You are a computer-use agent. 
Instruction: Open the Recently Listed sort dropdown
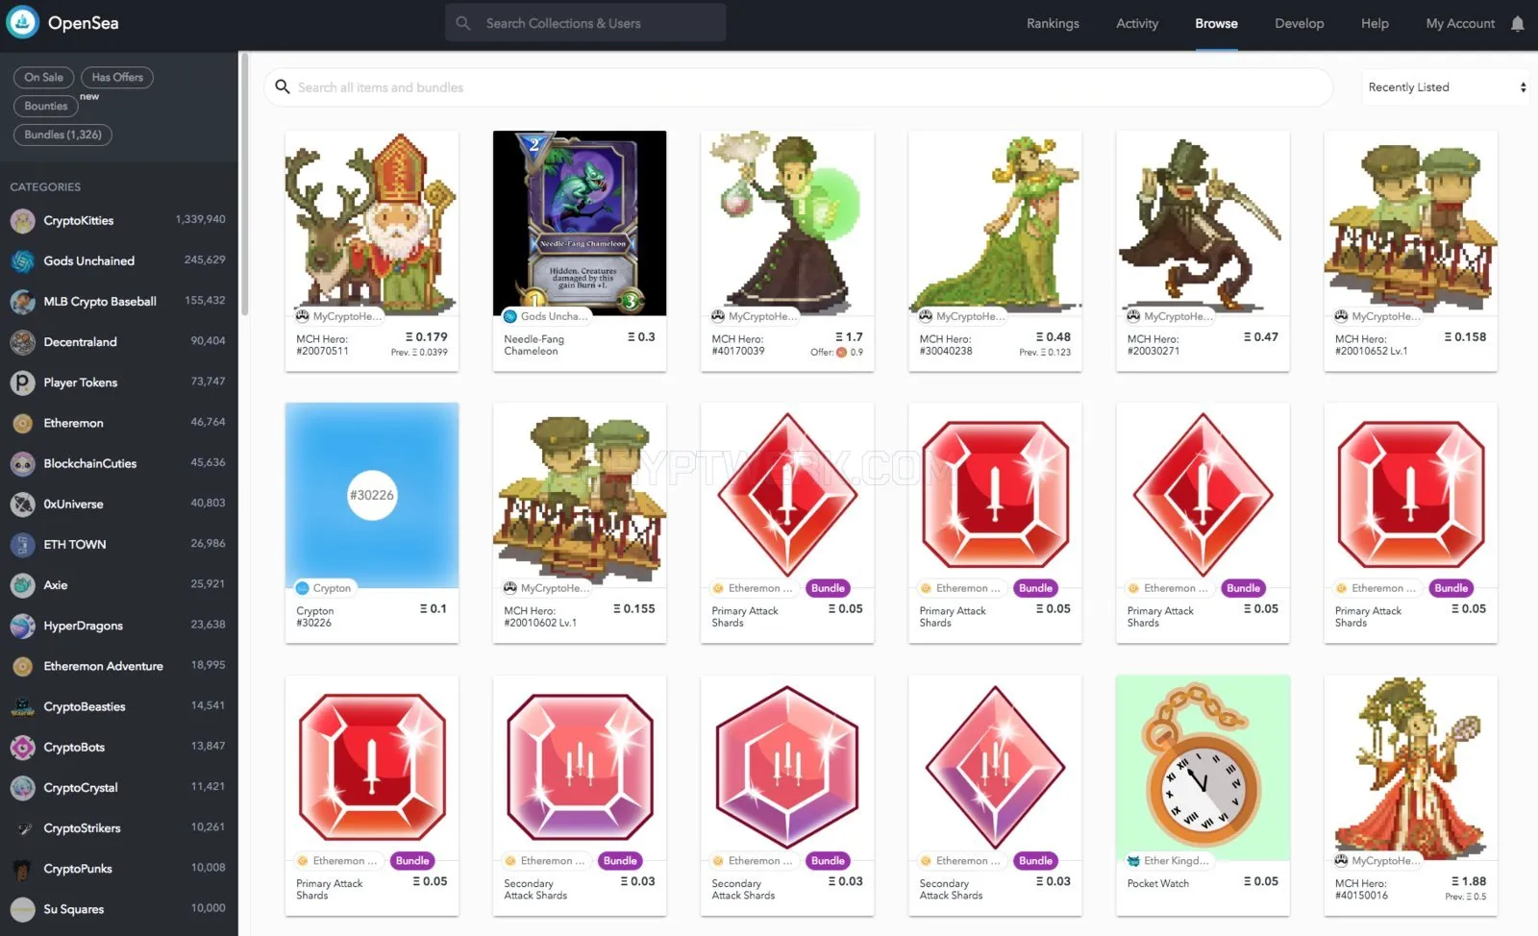click(1446, 87)
